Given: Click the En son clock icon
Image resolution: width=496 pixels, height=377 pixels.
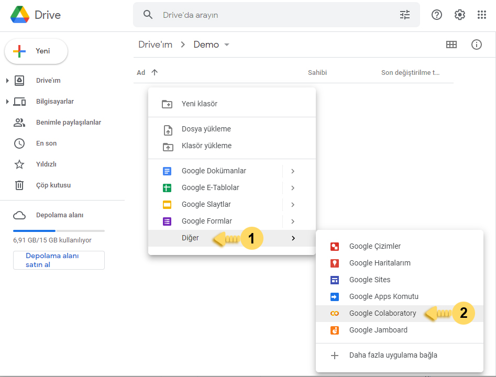Looking at the screenshot, I should pos(19,143).
